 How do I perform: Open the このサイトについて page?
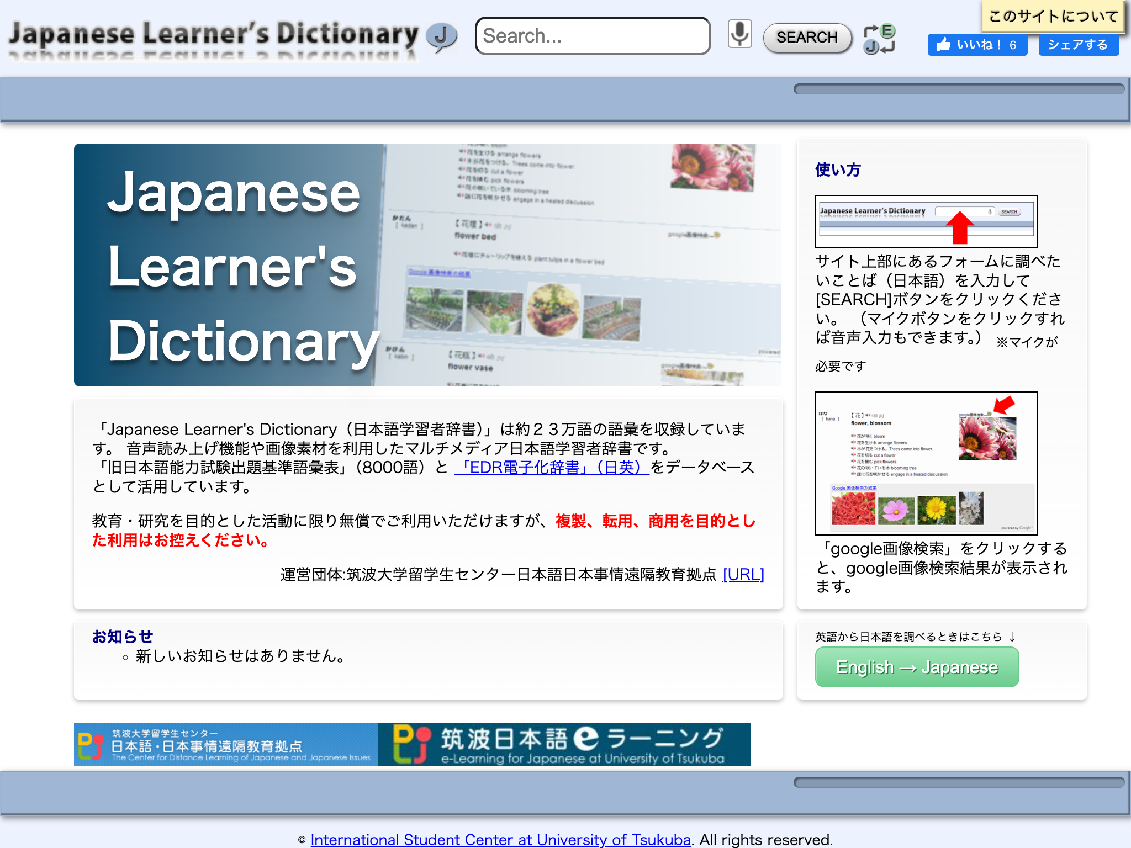pyautogui.click(x=1053, y=17)
